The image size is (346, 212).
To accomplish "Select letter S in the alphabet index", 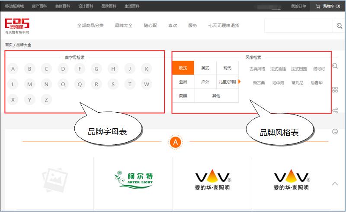I will [x=113, y=84].
